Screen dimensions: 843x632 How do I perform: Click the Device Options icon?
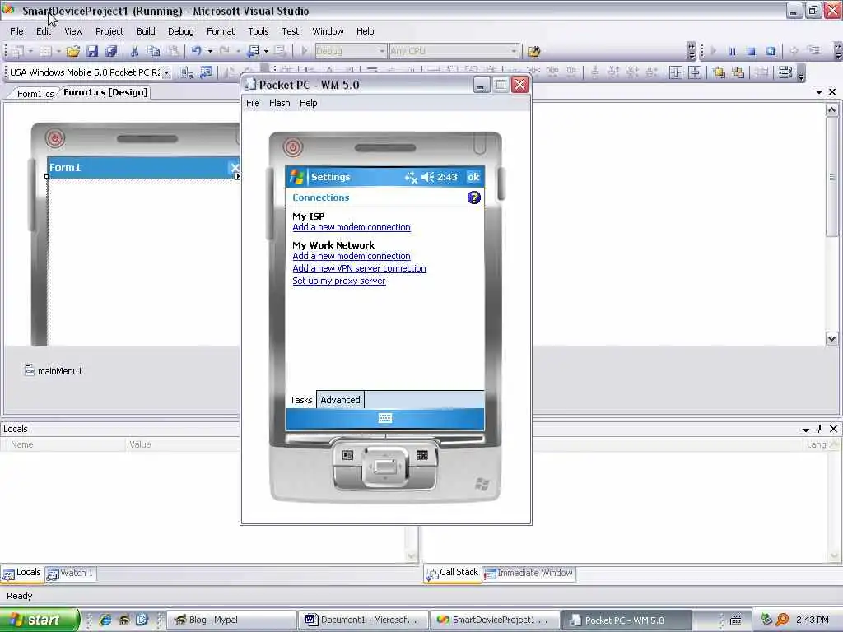click(x=206, y=72)
